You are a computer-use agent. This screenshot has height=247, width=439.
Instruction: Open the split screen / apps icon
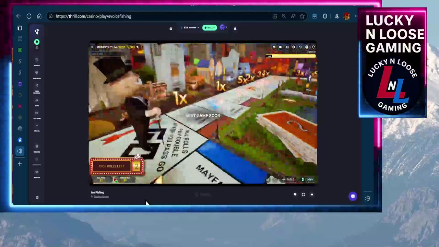[x=275, y=16]
